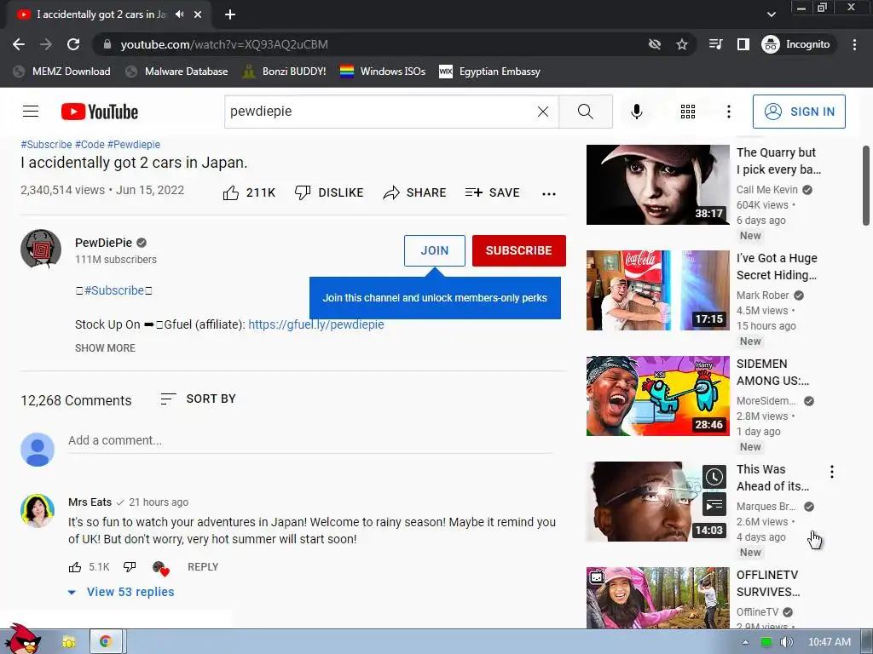This screenshot has height=654, width=873.
Task: Expand description with Show More
Action: (105, 348)
